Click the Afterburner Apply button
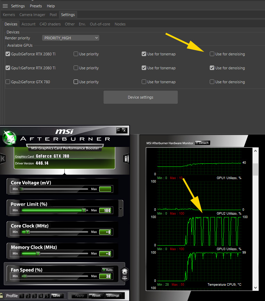The width and height of the screenshot is (265, 301). pos(80,296)
